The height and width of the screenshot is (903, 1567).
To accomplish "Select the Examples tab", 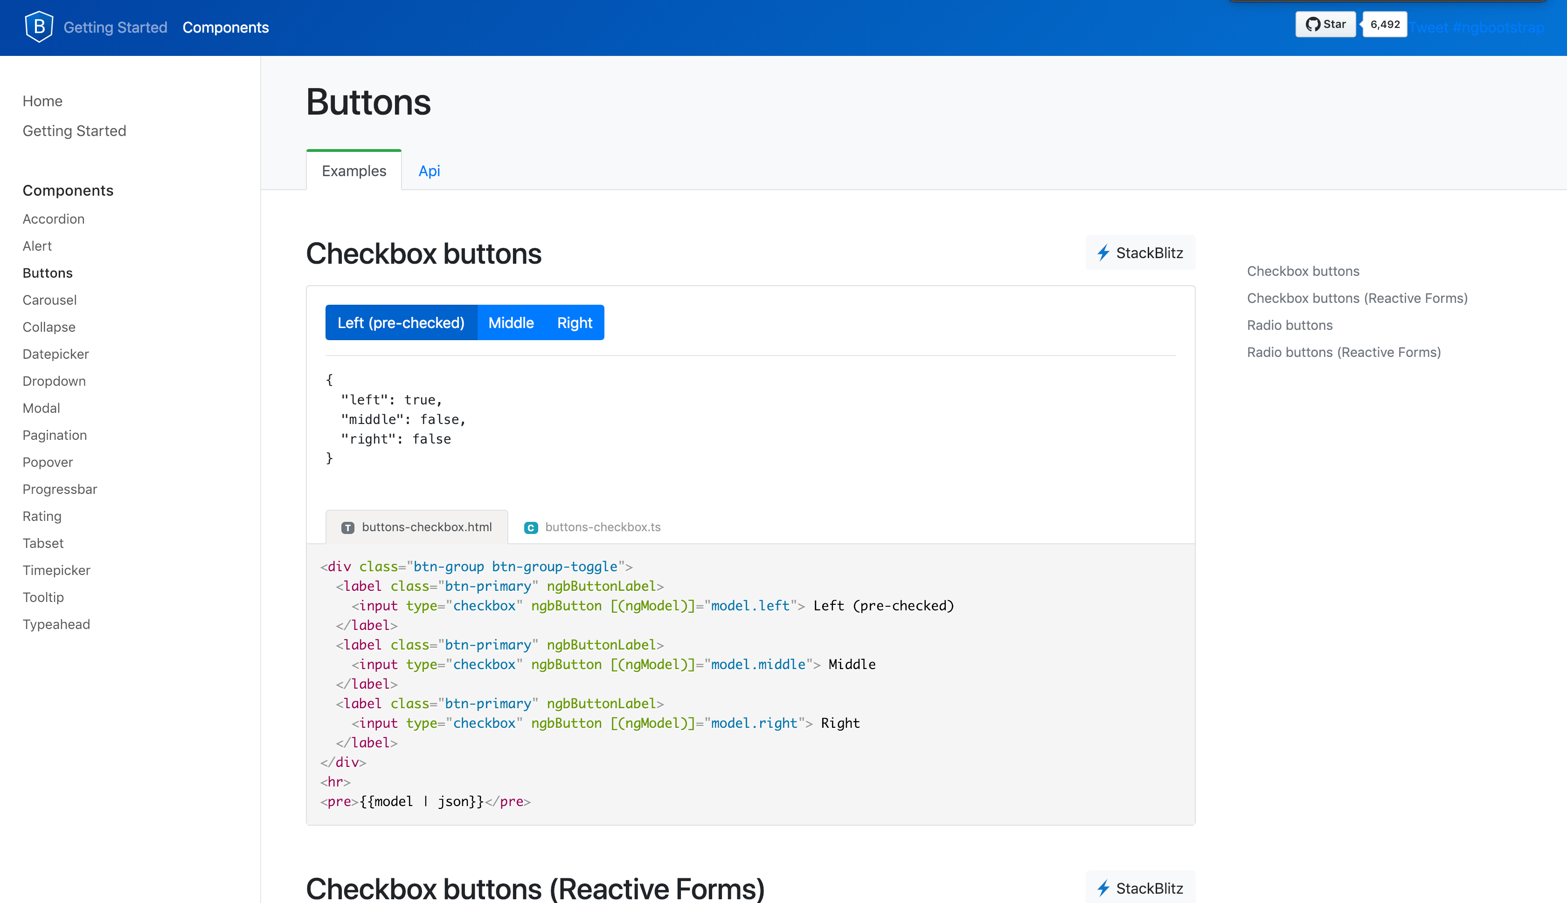I will (353, 170).
